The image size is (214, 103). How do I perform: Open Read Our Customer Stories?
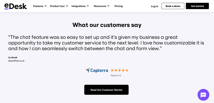coord(106,90)
